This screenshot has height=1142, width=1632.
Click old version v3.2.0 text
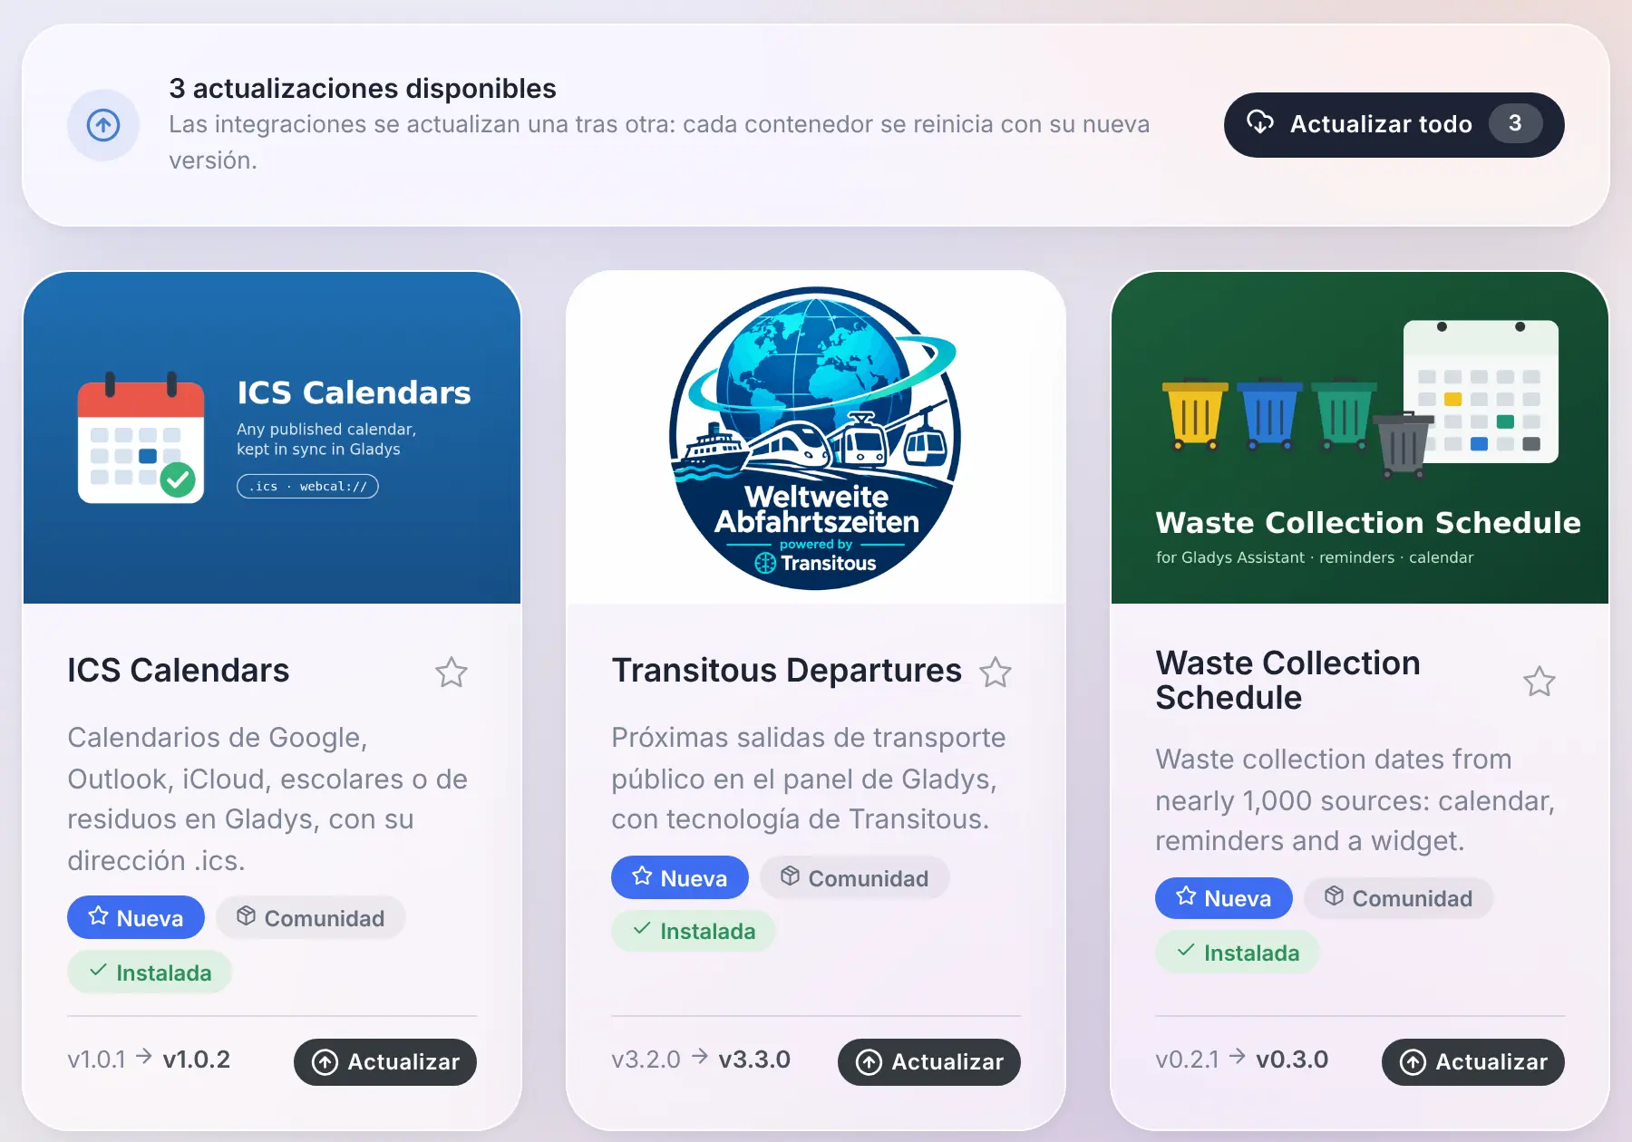pyautogui.click(x=646, y=1059)
